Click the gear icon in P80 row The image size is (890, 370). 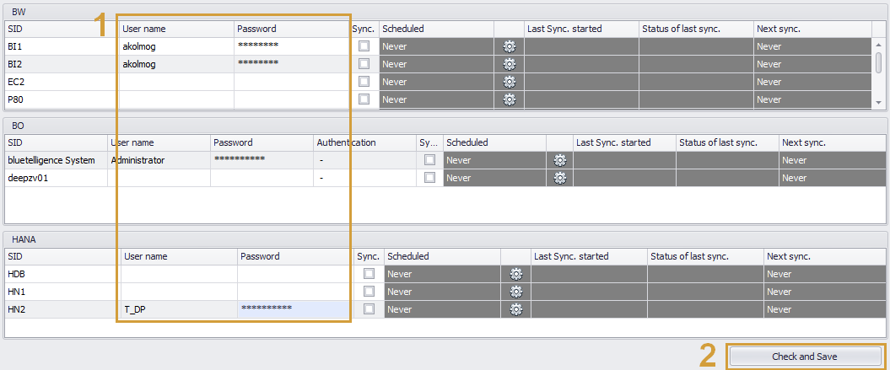pyautogui.click(x=509, y=99)
